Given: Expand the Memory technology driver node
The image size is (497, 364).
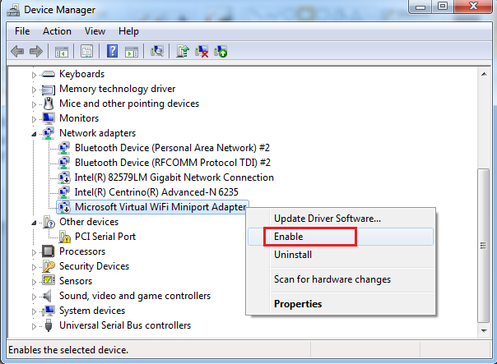Looking at the screenshot, I should pyautogui.click(x=34, y=90).
